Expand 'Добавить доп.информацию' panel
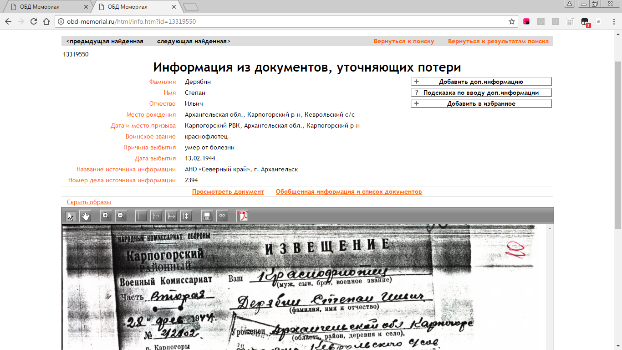The image size is (622, 350). click(x=481, y=82)
